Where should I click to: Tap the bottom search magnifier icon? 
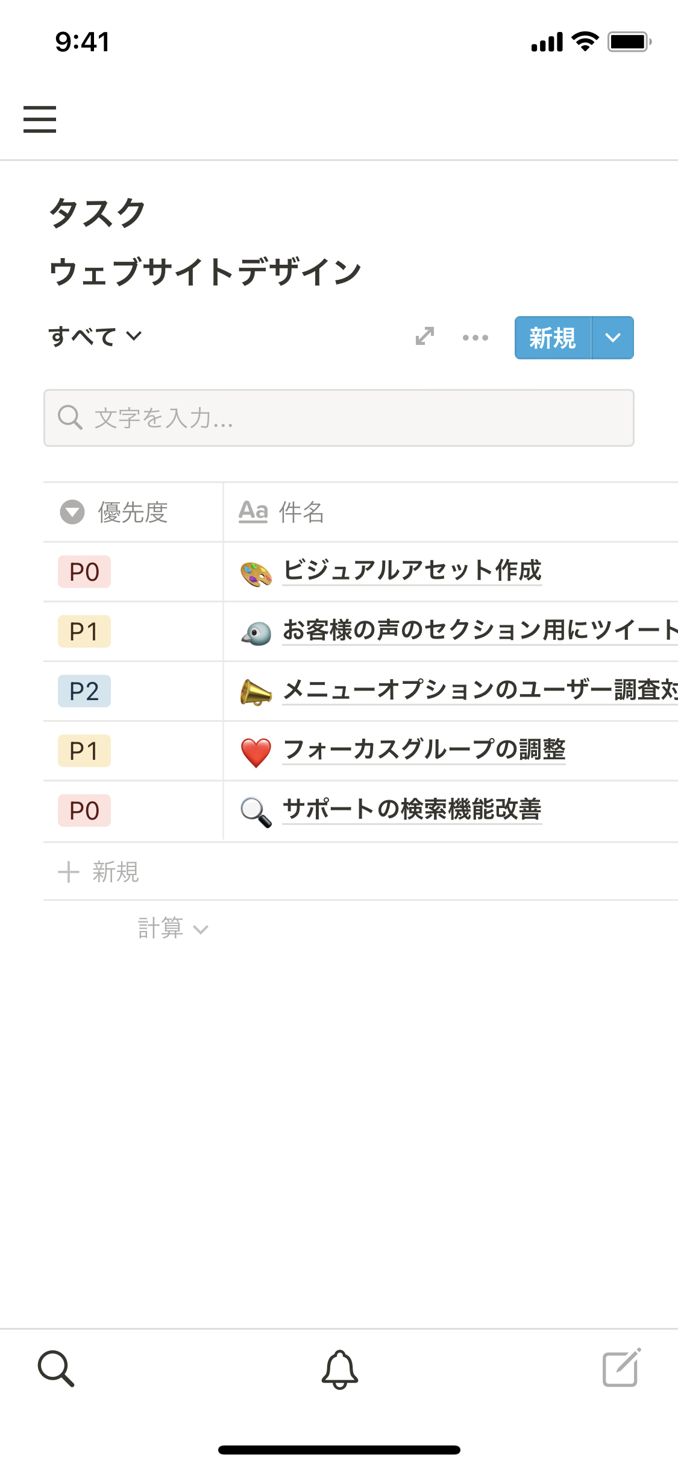pyautogui.click(x=56, y=1369)
